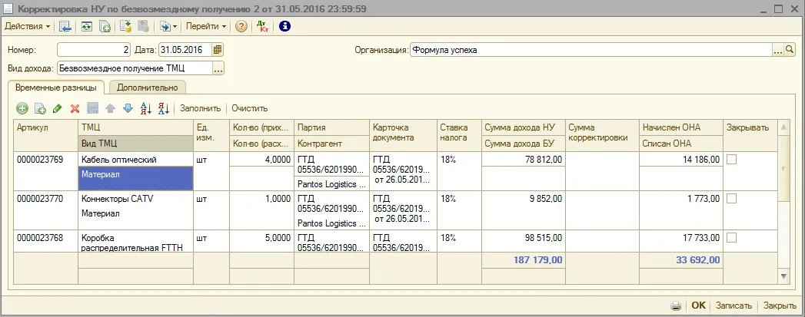
Task: Click the Сумма дохода НУ column header
Action: tap(523, 128)
